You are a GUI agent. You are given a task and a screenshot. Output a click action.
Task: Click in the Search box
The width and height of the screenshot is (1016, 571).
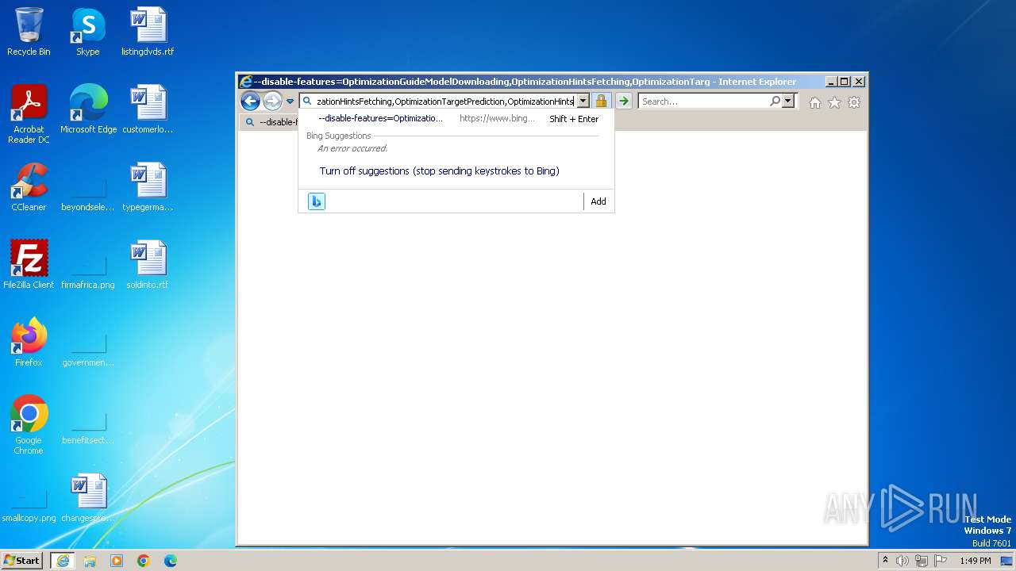click(703, 102)
